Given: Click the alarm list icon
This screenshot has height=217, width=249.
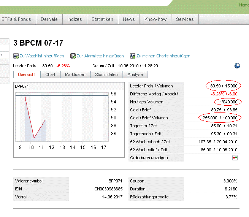Looking at the screenshot, I should 73,56.
